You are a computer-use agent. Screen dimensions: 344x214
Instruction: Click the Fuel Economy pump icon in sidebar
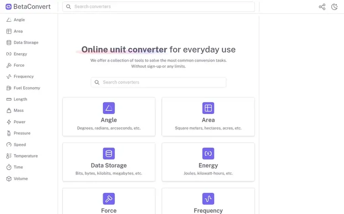click(9, 88)
